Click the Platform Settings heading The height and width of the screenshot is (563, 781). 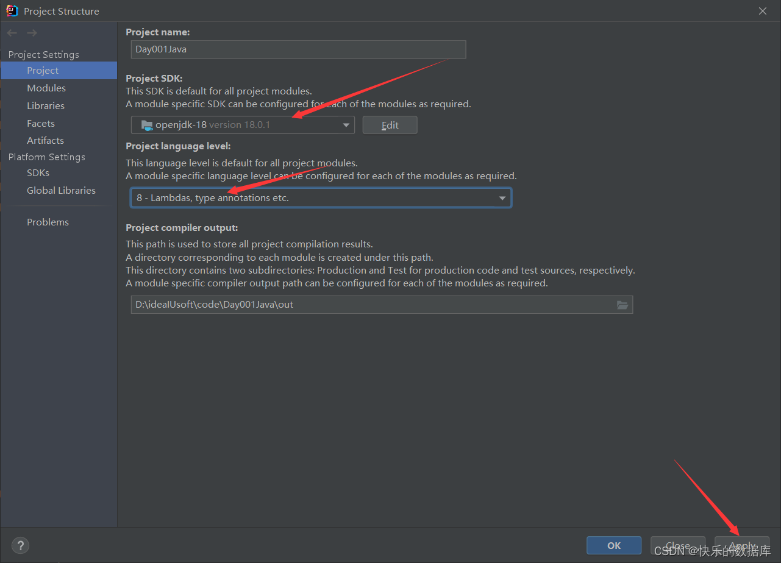click(x=47, y=157)
